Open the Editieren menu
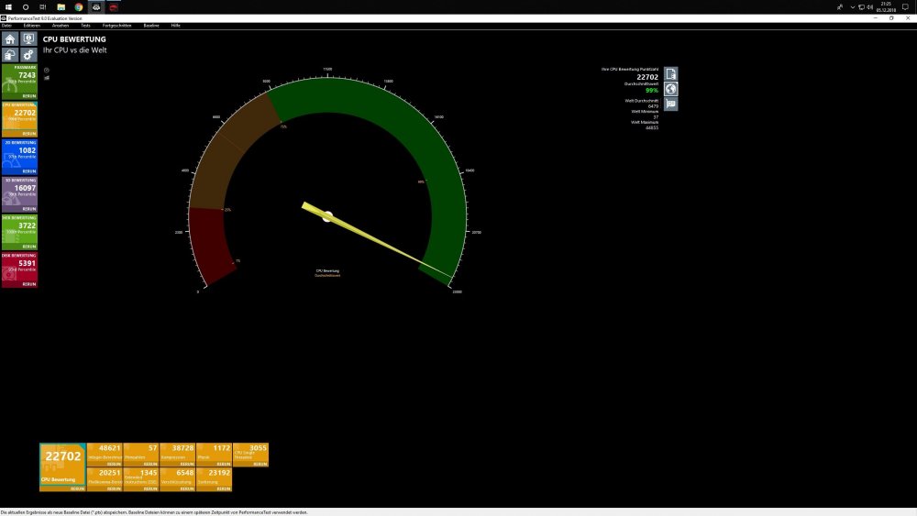Viewport: 917px width, 516px height. tap(31, 26)
